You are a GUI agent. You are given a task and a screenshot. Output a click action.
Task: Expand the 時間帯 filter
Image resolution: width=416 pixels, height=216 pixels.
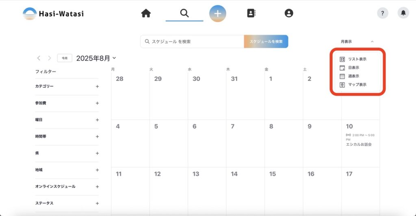tap(97, 136)
